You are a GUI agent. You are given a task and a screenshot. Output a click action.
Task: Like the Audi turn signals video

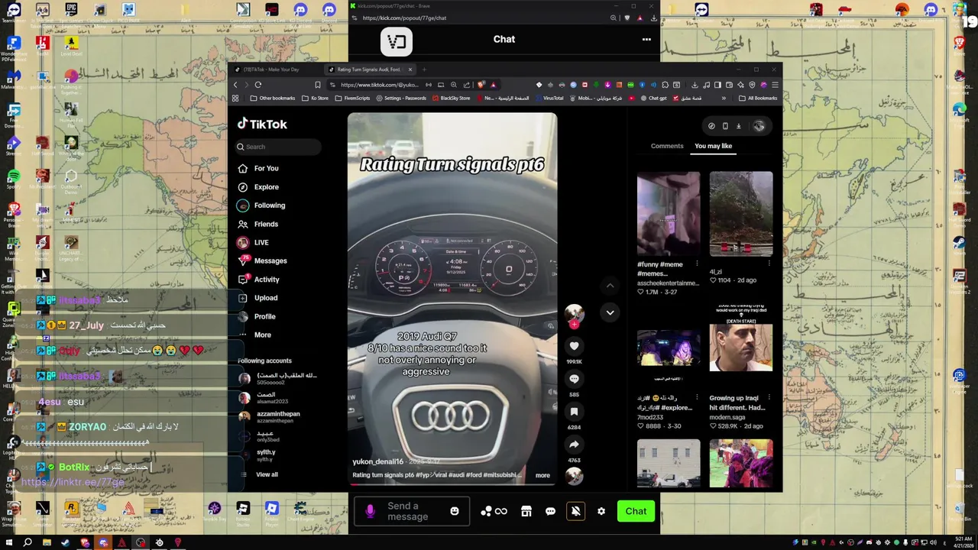574,346
